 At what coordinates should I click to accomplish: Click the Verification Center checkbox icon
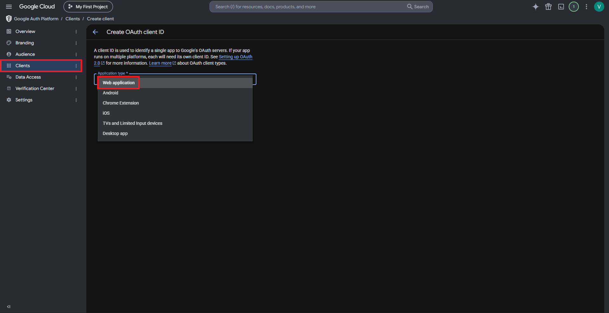(x=9, y=88)
